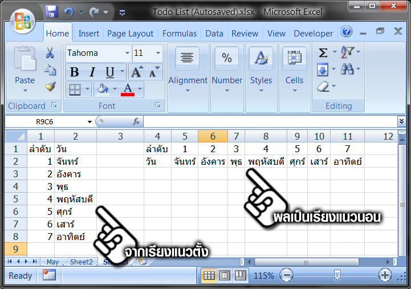Open the Tahoma font name dropdown
Viewport: 411px width, 289px height.
pyautogui.click(x=127, y=53)
